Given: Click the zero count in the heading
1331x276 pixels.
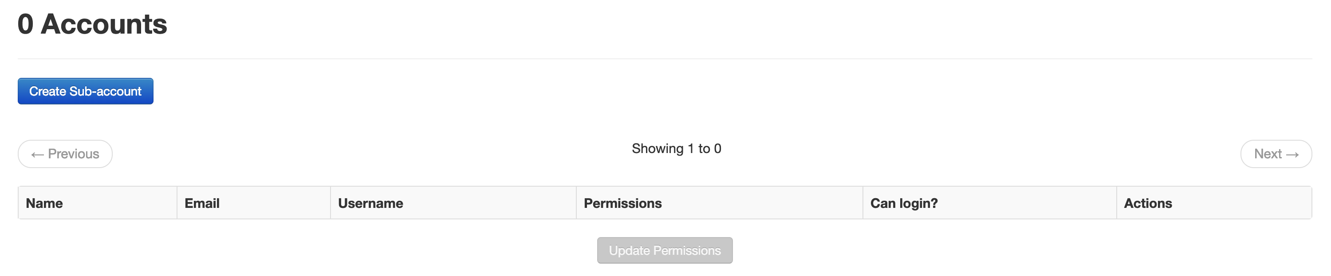Looking at the screenshot, I should point(25,24).
